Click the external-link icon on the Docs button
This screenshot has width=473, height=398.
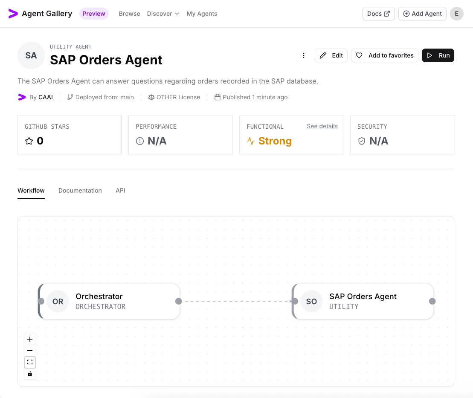pyautogui.click(x=387, y=13)
